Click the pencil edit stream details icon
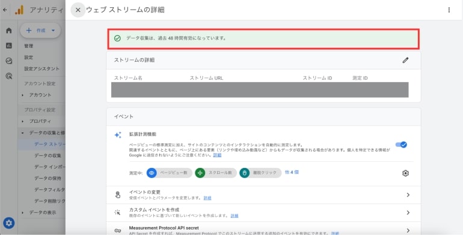Image resolution: width=463 pixels, height=235 pixels. coord(405,60)
